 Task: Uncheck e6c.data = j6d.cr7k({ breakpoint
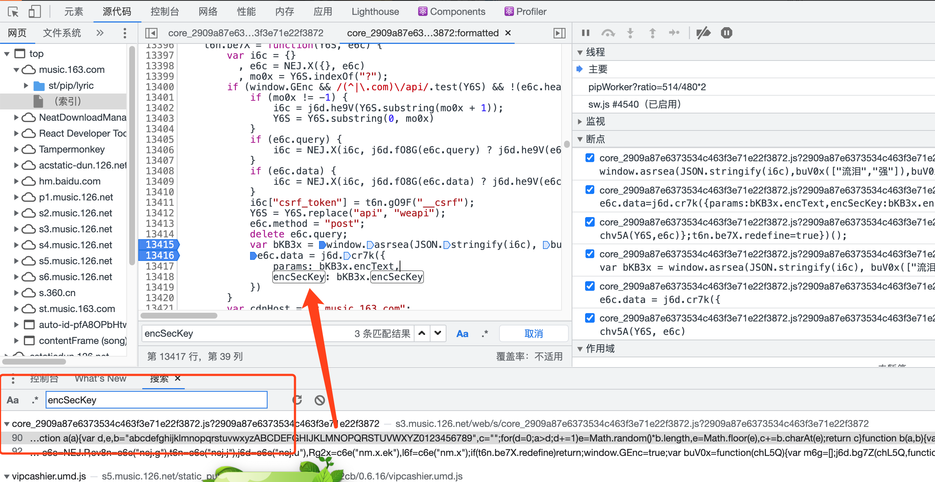click(590, 286)
